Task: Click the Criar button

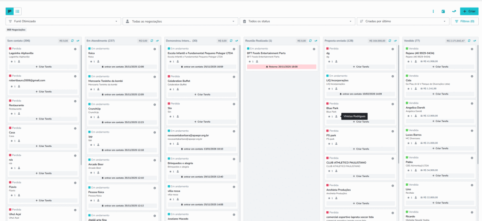Action: tap(469, 11)
